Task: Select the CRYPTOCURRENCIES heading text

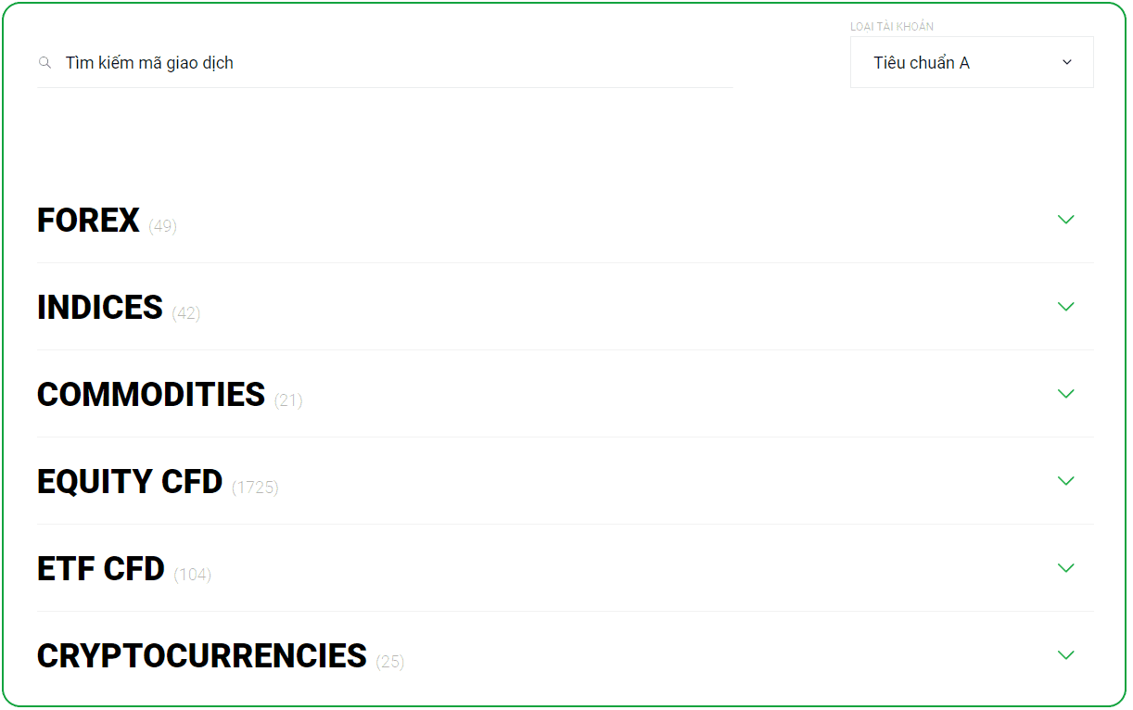Action: click(x=202, y=656)
